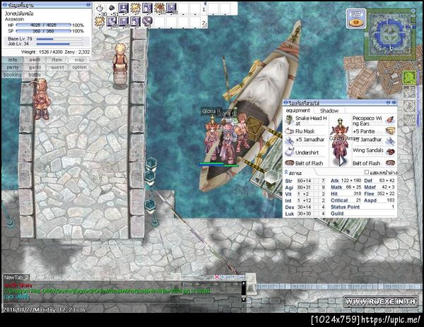The height and width of the screenshot is (327, 424).
Task: Open the item inventory button
Action: (x=57, y=60)
